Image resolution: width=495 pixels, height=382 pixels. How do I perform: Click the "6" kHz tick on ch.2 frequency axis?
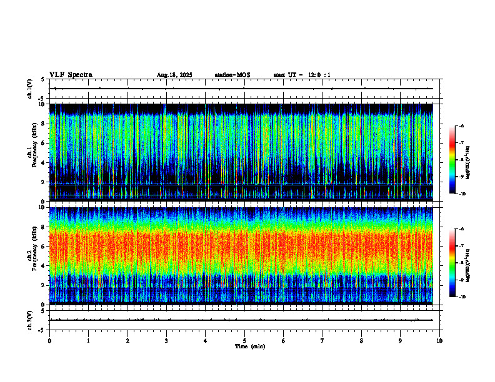tap(44, 247)
